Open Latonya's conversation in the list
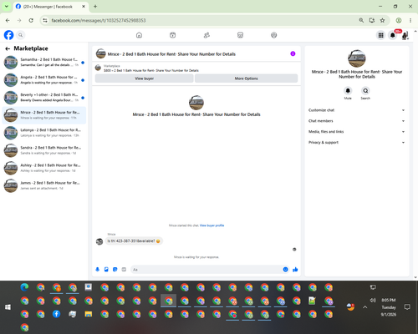418x334 pixels. (44, 133)
